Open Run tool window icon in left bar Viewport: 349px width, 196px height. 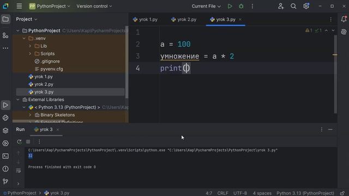pyautogui.click(x=5, y=105)
